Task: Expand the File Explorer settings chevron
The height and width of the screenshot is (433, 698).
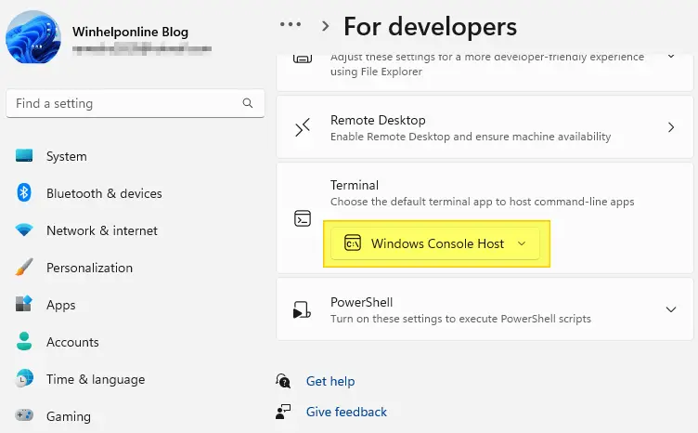Action: [671, 56]
